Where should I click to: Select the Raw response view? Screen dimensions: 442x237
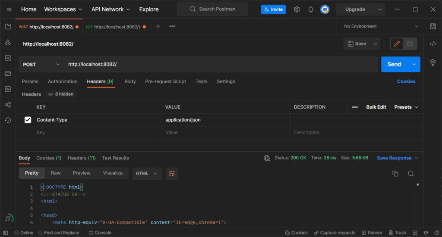56,173
